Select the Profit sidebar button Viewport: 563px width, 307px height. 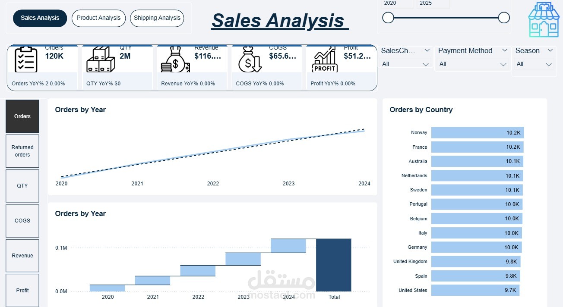pyautogui.click(x=22, y=290)
